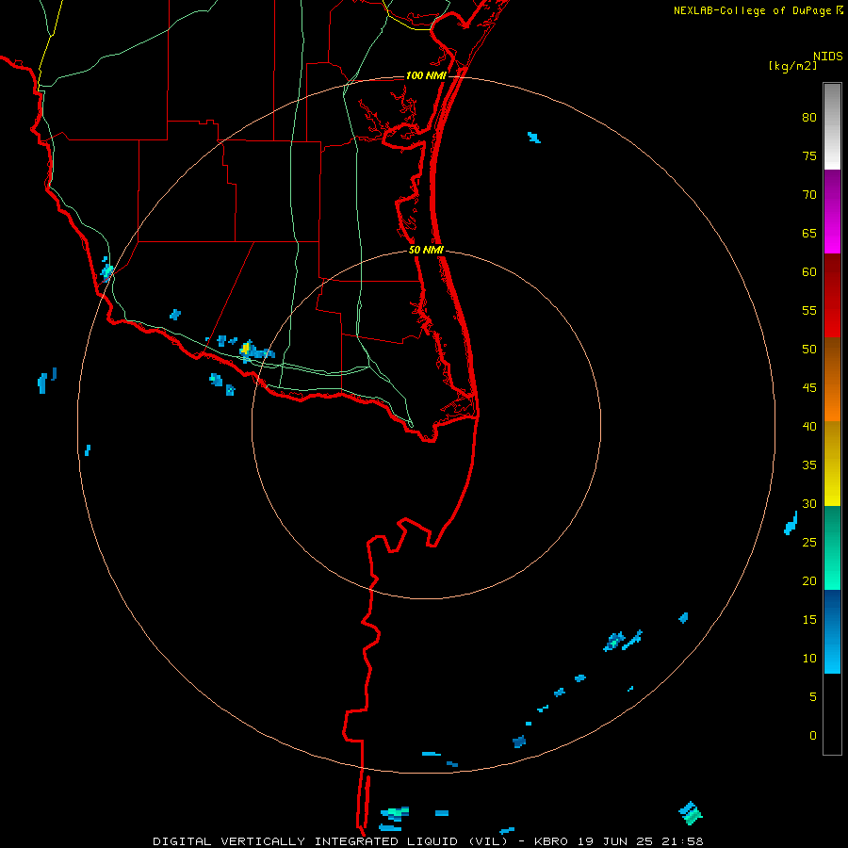Click the scale value 80

point(809,118)
